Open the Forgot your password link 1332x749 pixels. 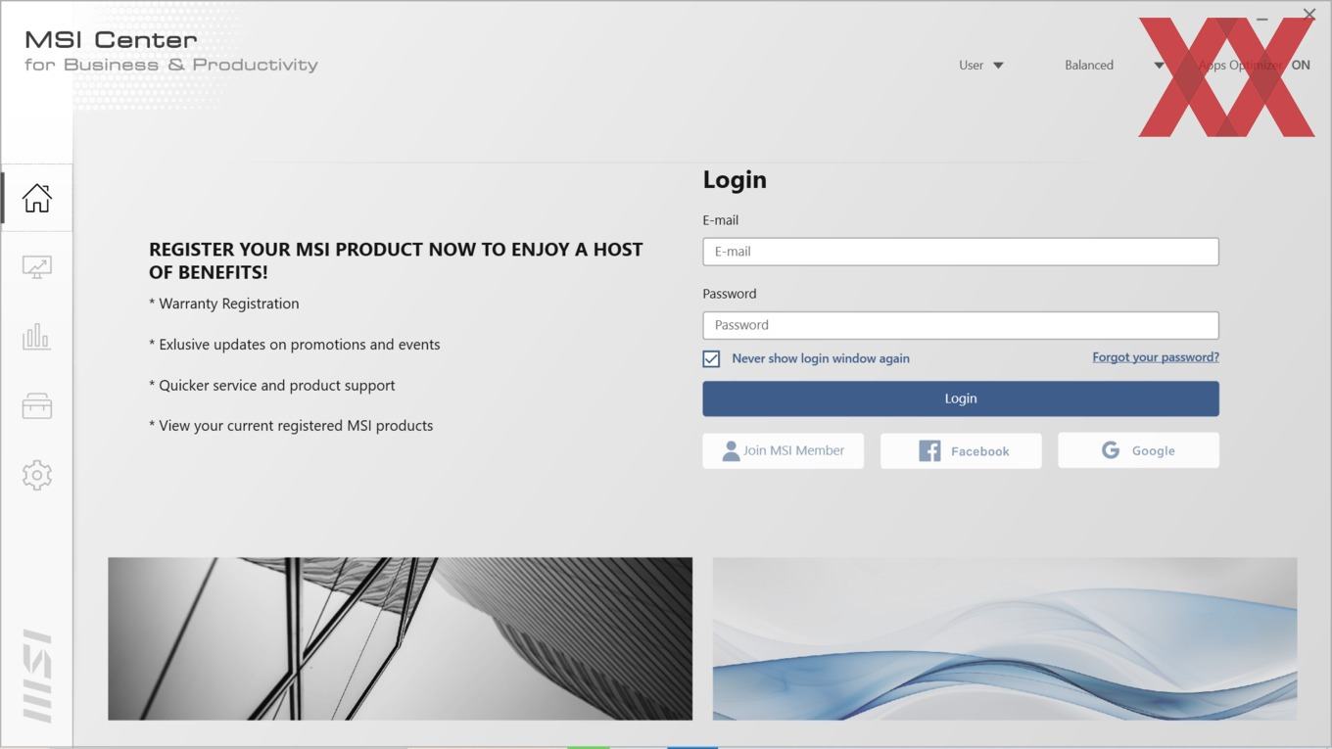click(1156, 357)
